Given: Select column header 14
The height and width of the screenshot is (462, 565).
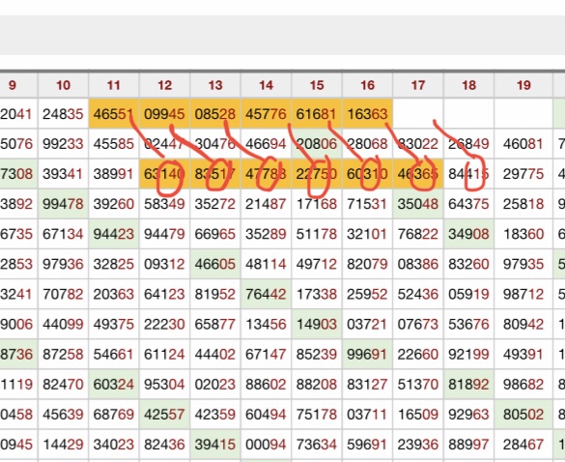Looking at the screenshot, I should pyautogui.click(x=266, y=85).
